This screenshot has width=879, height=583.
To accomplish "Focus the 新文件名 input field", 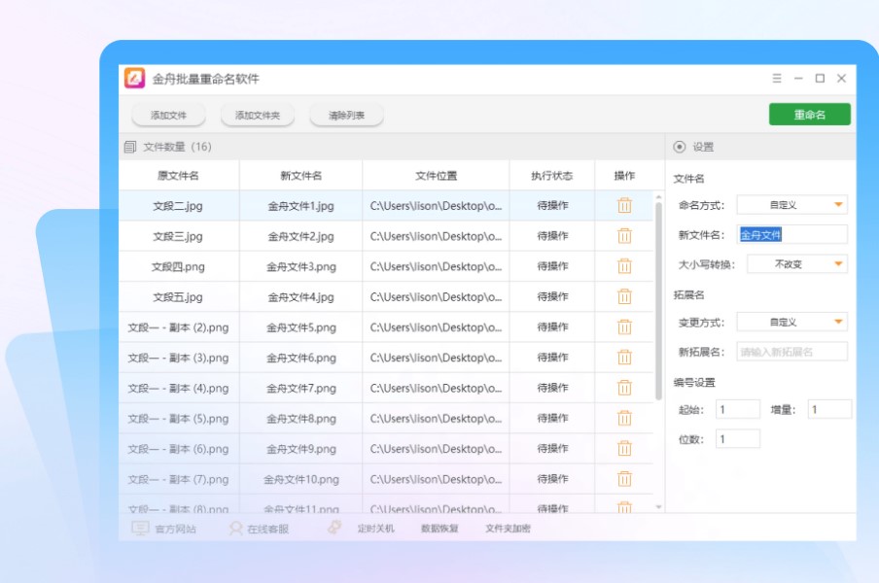I will pyautogui.click(x=791, y=234).
